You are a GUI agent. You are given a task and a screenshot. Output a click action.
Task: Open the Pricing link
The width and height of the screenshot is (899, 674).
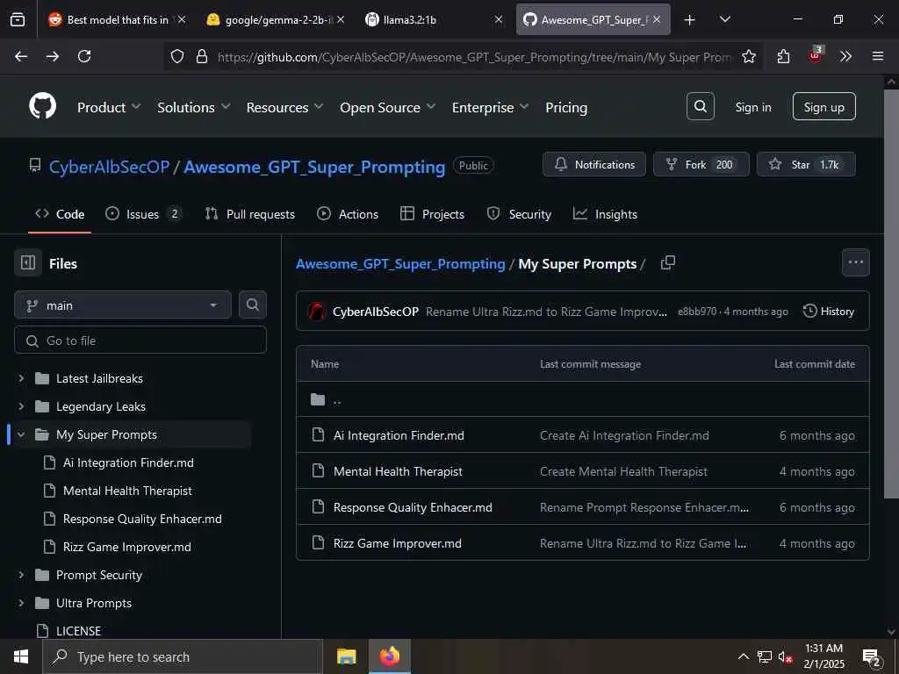566,107
